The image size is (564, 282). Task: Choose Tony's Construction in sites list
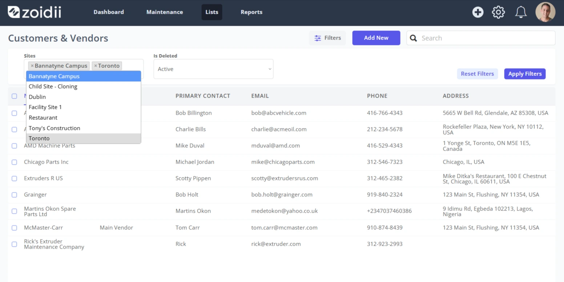(x=84, y=128)
